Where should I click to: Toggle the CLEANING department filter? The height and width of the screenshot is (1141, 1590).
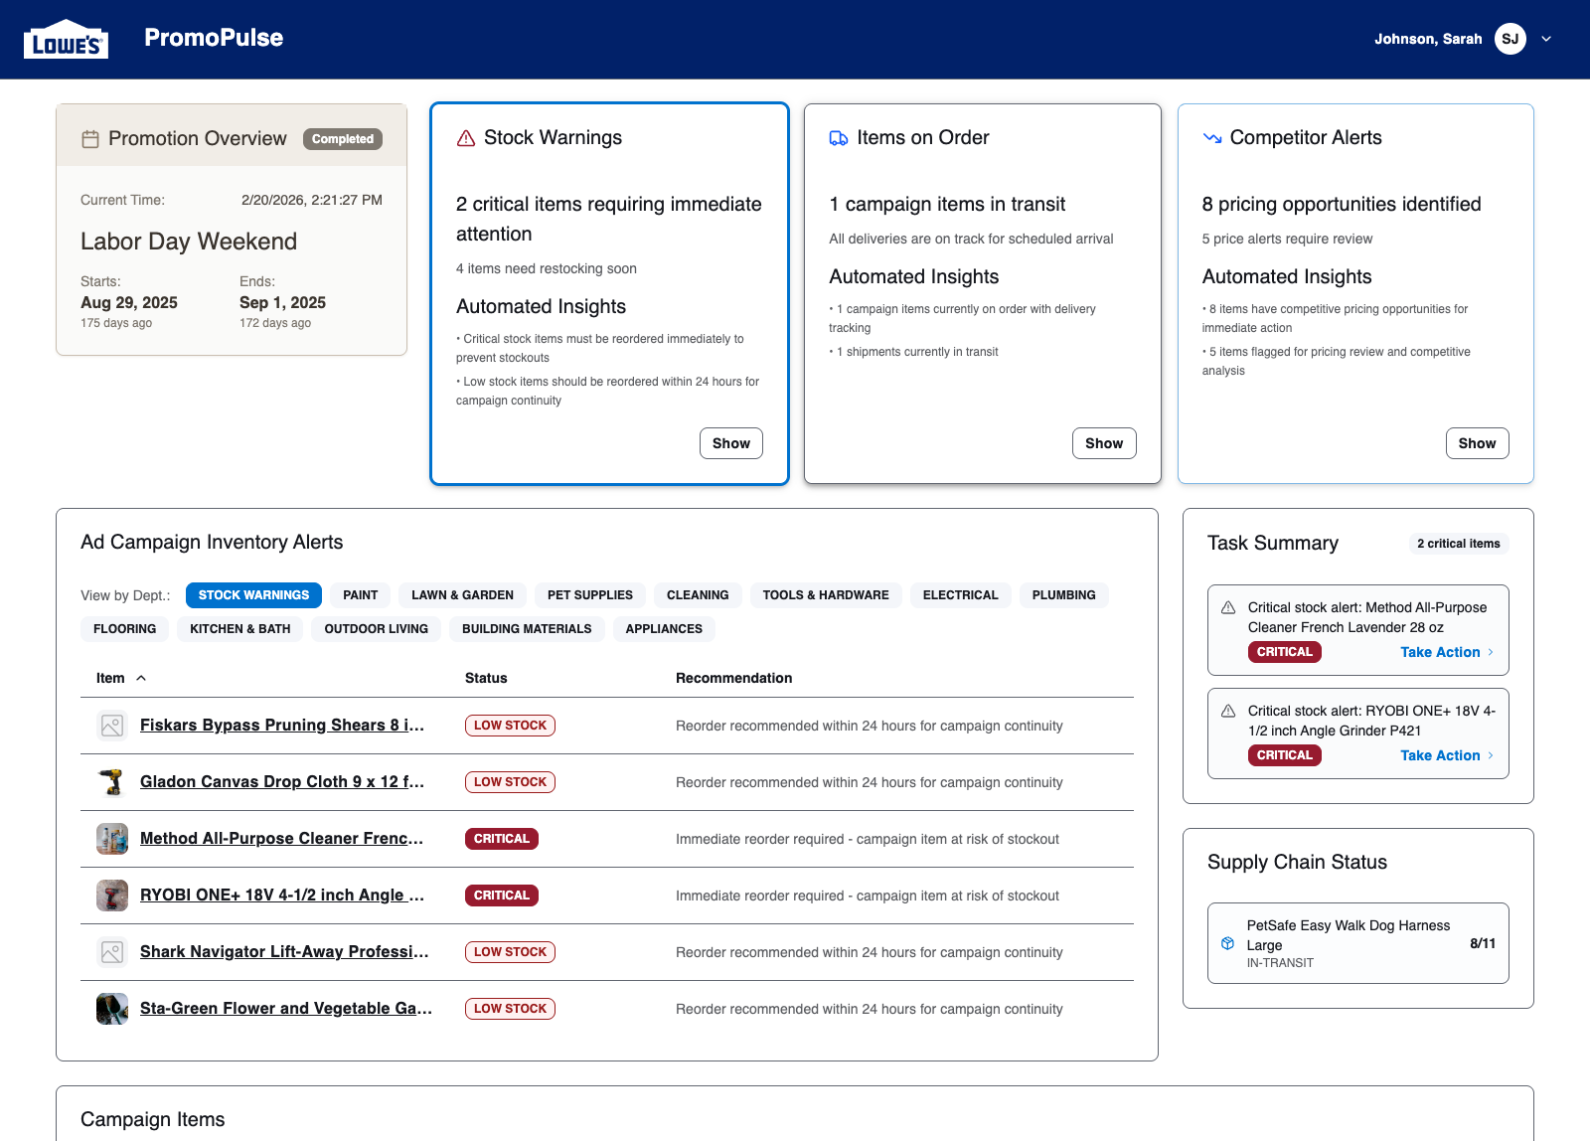click(x=698, y=594)
